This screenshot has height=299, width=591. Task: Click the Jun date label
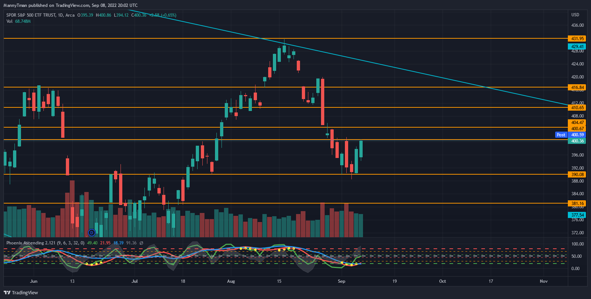(34, 281)
